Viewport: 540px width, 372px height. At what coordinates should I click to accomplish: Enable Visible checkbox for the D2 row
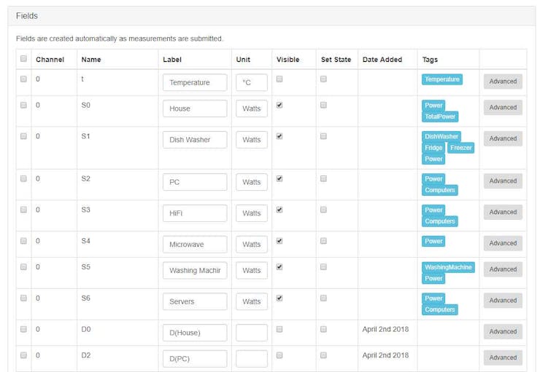pos(279,355)
